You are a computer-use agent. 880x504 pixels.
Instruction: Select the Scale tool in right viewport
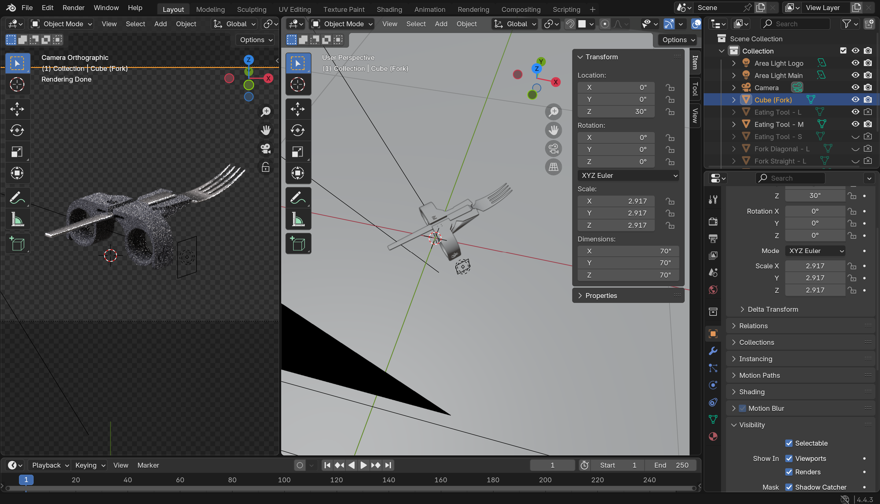(x=298, y=152)
